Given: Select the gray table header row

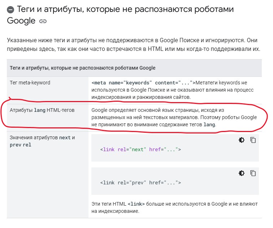Looking at the screenshot, I should [x=134, y=68].
